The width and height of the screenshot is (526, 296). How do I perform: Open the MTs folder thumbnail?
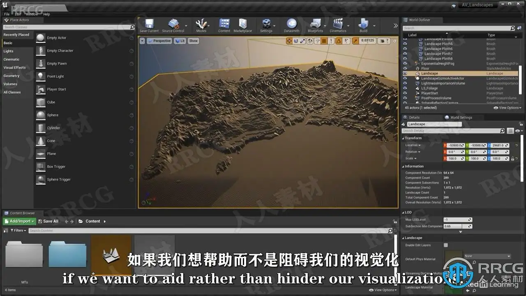coord(24,255)
